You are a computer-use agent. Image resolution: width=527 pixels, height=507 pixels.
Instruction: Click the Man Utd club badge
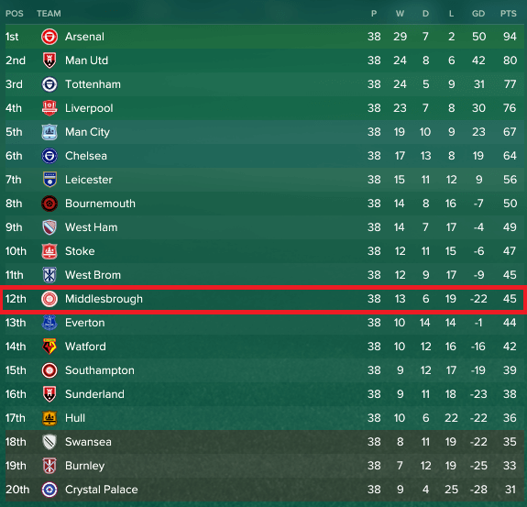tap(49, 61)
